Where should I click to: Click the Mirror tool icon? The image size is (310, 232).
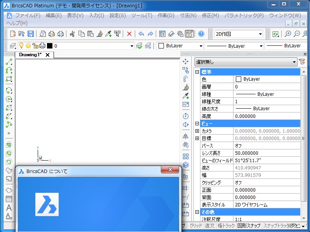pyautogui.click(x=185, y=136)
